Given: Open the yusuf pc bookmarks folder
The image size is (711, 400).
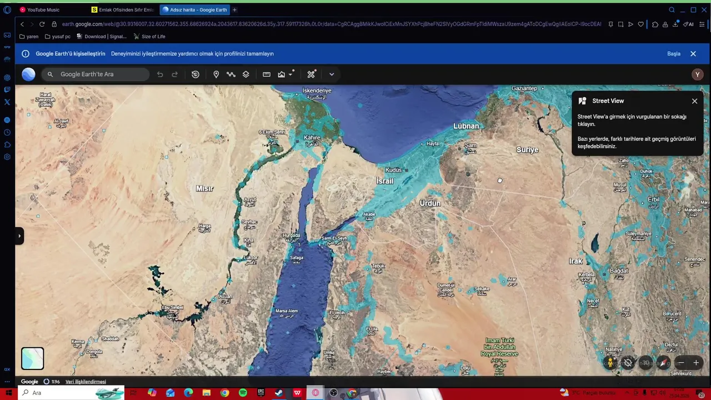Looking at the screenshot, I should click(x=58, y=37).
